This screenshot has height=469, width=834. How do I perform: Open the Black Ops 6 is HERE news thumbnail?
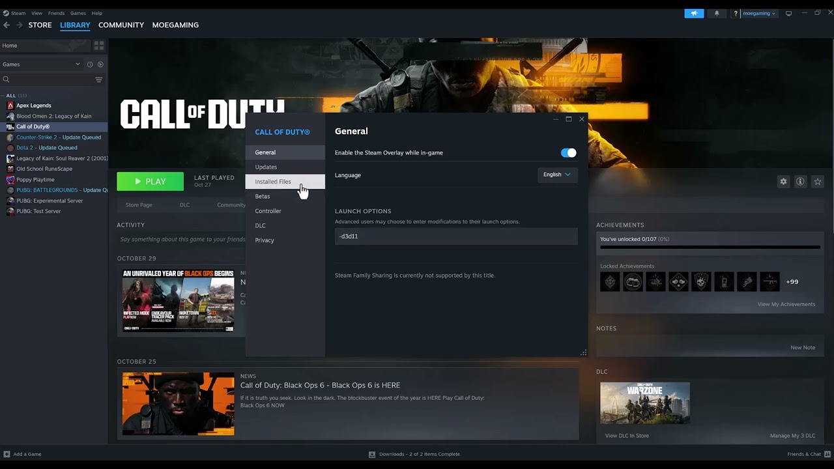178,404
